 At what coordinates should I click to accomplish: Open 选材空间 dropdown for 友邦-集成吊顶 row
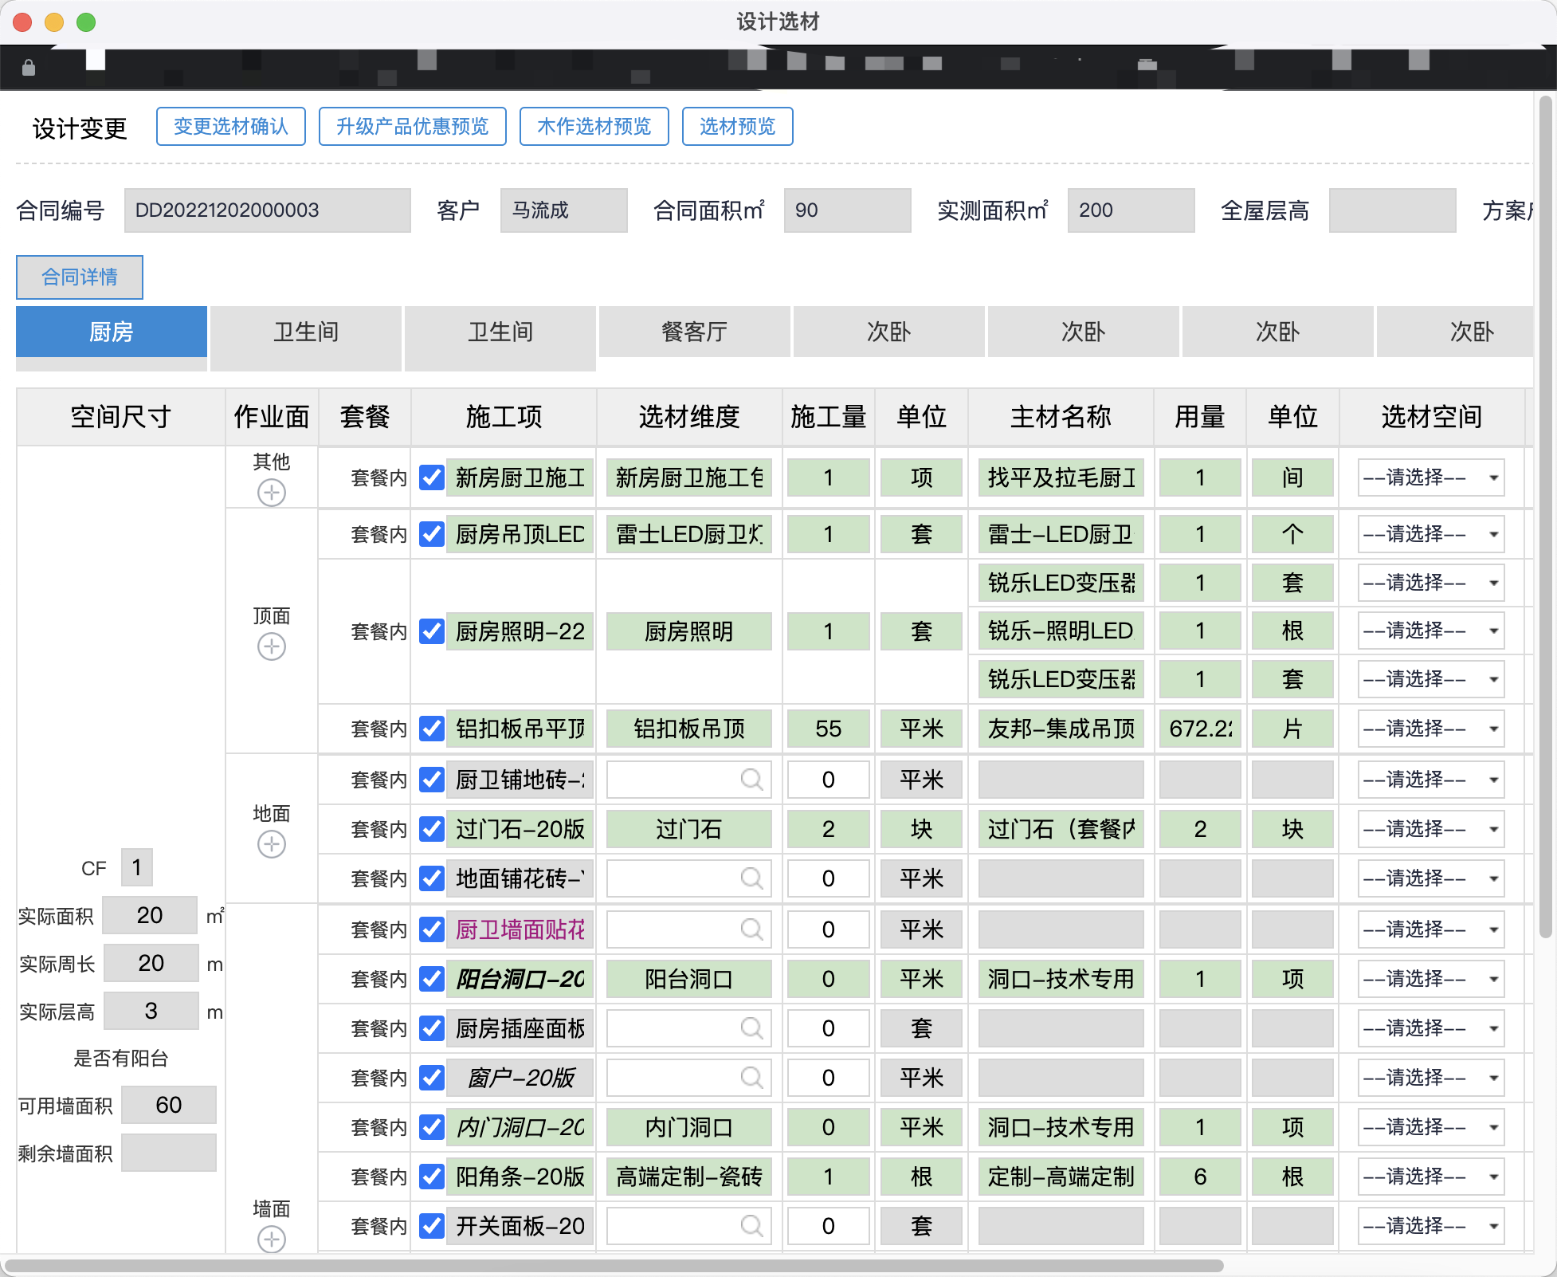point(1431,729)
